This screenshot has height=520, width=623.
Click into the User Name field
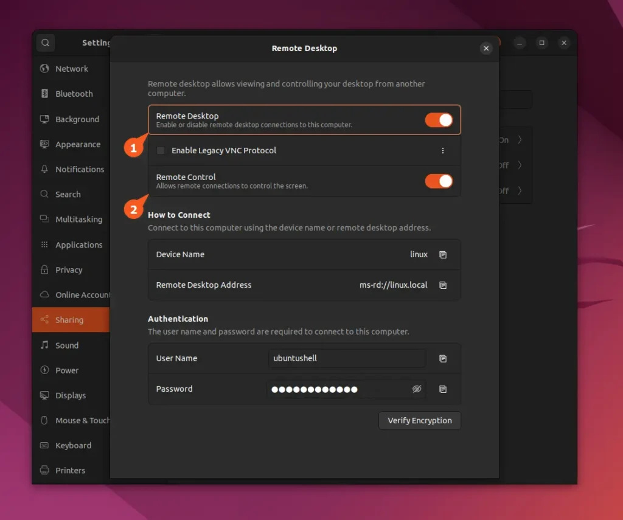[x=347, y=359]
